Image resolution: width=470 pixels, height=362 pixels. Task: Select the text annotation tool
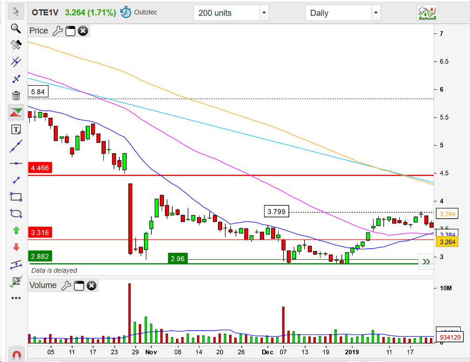pyautogui.click(x=16, y=129)
